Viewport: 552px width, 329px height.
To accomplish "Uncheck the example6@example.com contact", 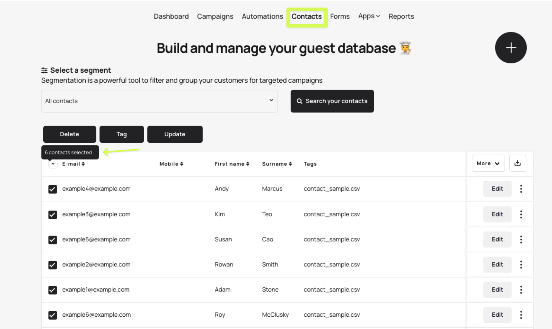I will pos(53,315).
